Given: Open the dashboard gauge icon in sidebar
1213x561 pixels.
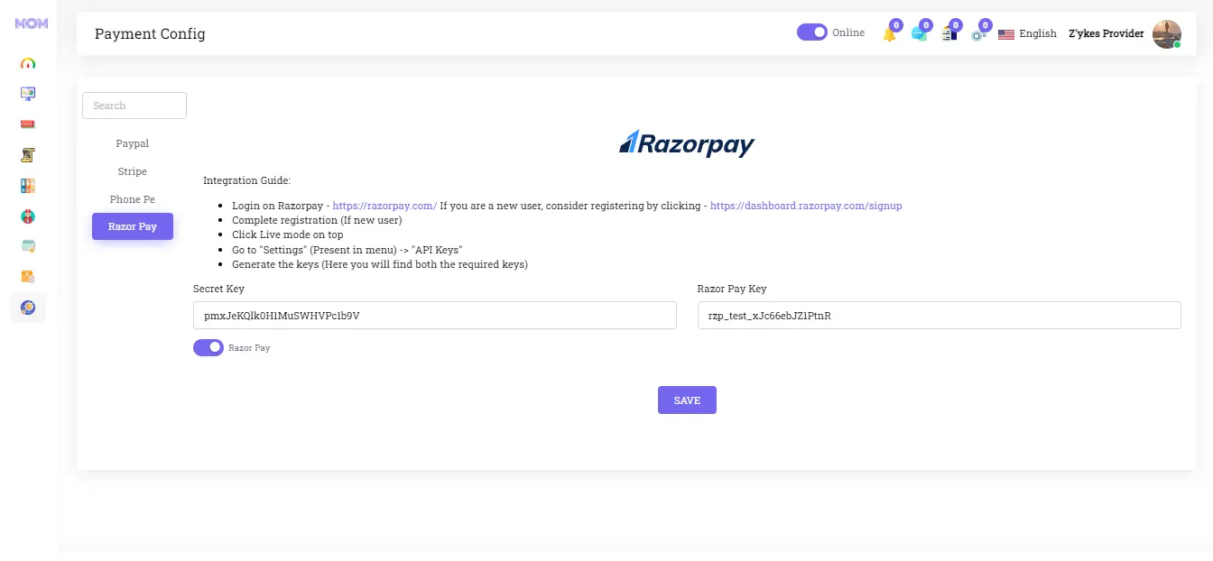Looking at the screenshot, I should [x=28, y=64].
